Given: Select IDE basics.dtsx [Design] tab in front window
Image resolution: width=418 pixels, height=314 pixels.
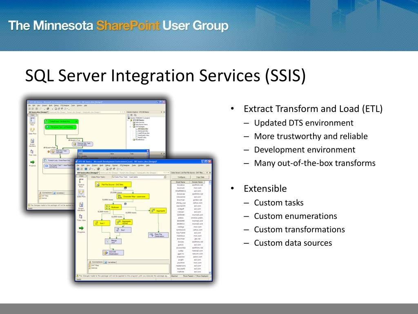Looking at the screenshot, I should point(88,173).
